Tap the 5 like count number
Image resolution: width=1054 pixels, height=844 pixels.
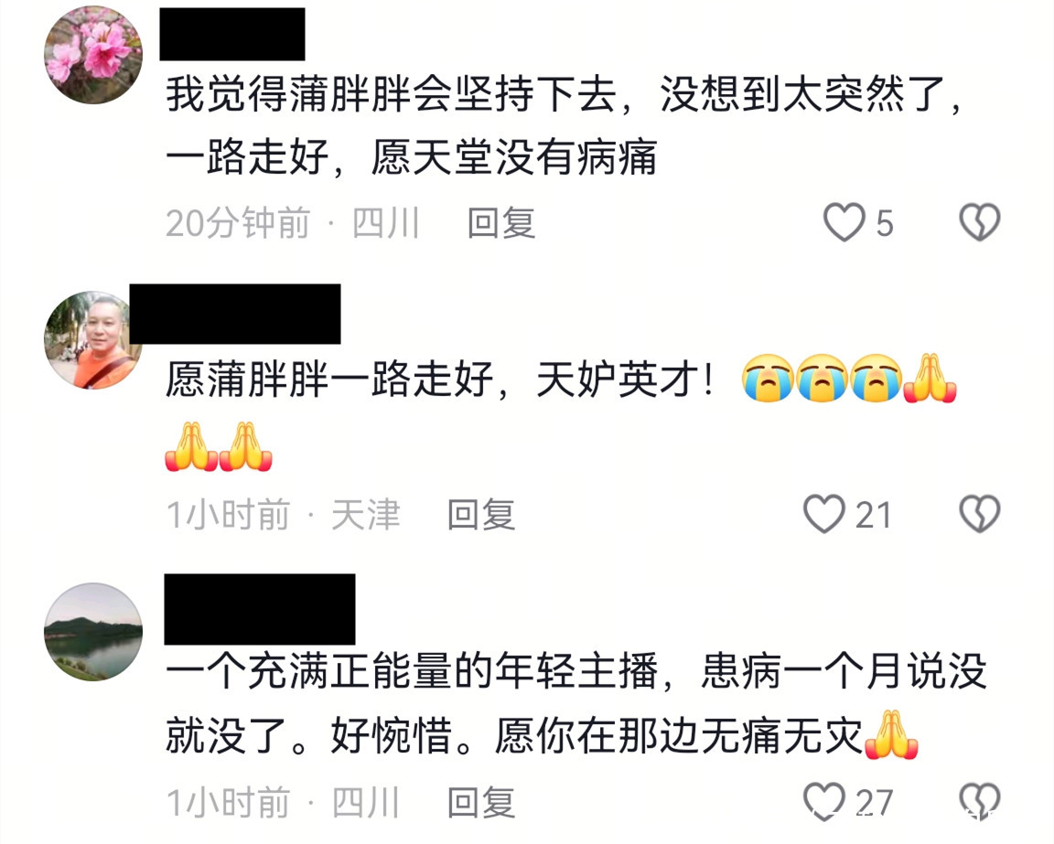(x=885, y=224)
